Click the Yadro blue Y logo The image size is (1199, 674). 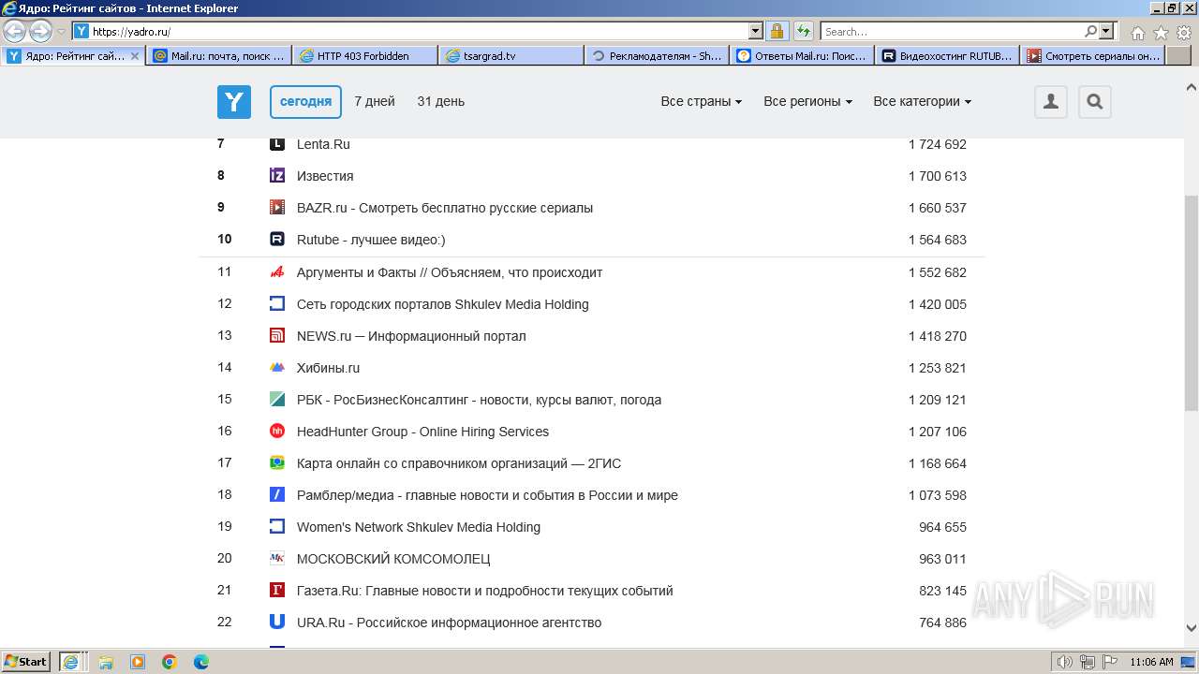pyautogui.click(x=234, y=102)
